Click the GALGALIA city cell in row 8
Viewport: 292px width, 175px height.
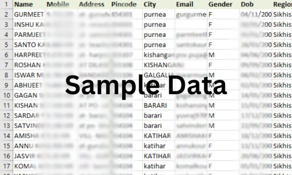pos(159,75)
